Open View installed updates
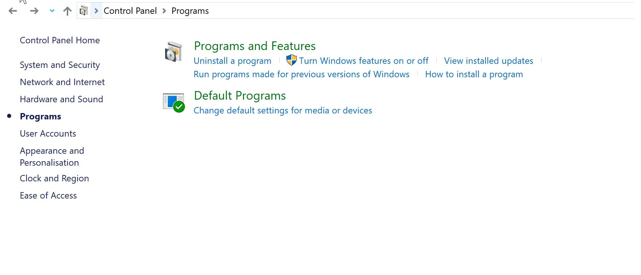Image resolution: width=641 pixels, height=275 pixels. coord(488,61)
